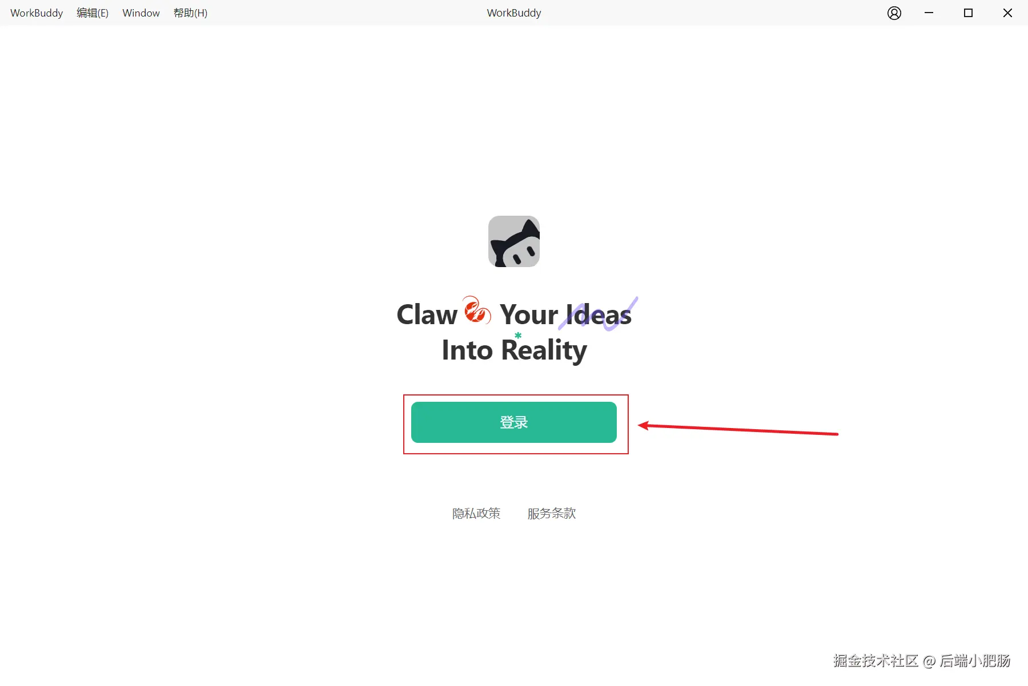Click the green asterisk above Reality
This screenshot has width=1028, height=686.
click(518, 336)
